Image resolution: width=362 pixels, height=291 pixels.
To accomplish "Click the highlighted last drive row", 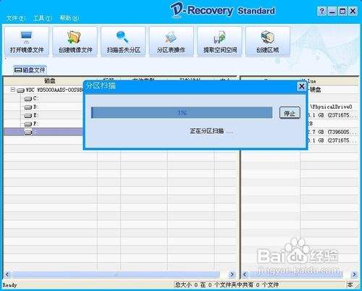I will point(43,132).
